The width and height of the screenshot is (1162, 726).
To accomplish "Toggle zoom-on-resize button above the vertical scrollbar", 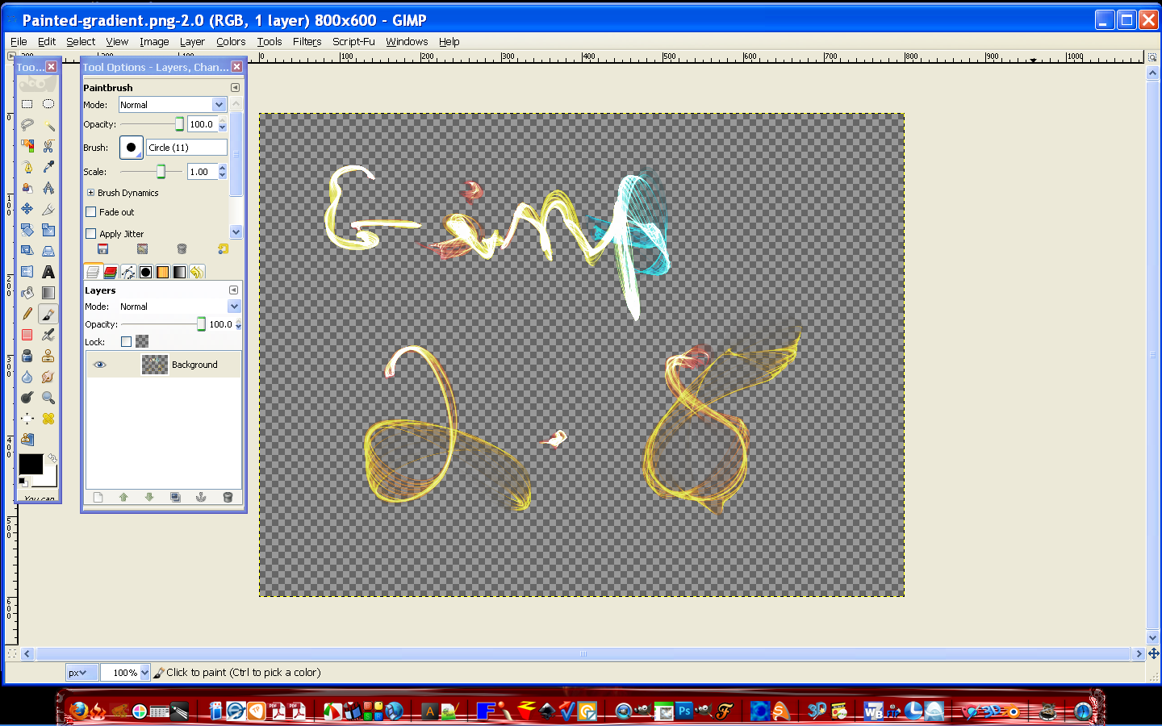I will click(1152, 57).
